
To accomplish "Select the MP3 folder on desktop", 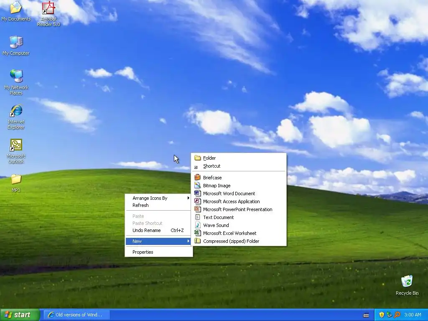I will click(16, 183).
